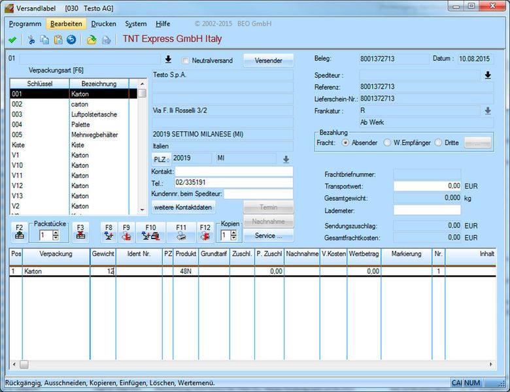Click the F3 delete package button
Screen dimensions: 510x392
[80, 232]
